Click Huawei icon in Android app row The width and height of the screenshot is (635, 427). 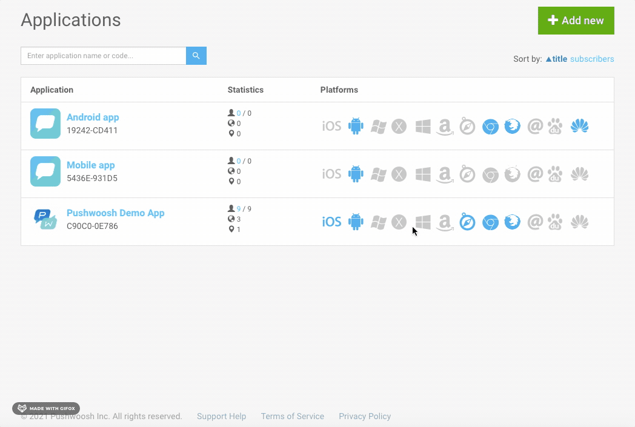coord(579,127)
